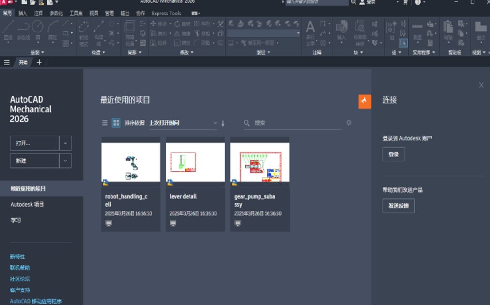Expand the 局部 (Detail) panel
Viewport: 490px width, 305px height.
[x=134, y=52]
